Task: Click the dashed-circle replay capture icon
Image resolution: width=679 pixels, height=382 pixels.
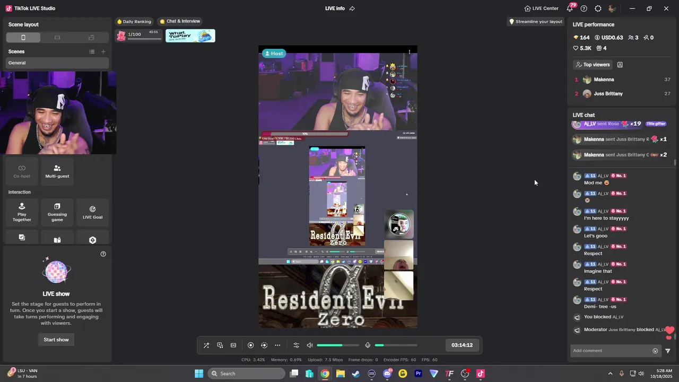Action: (264, 345)
